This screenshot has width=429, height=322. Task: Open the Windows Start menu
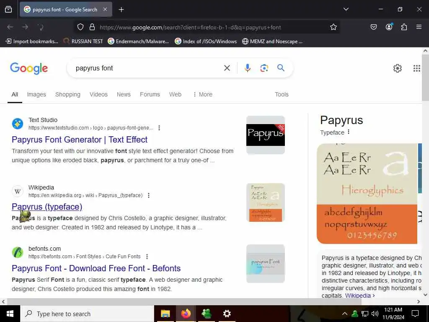(x=10, y=314)
